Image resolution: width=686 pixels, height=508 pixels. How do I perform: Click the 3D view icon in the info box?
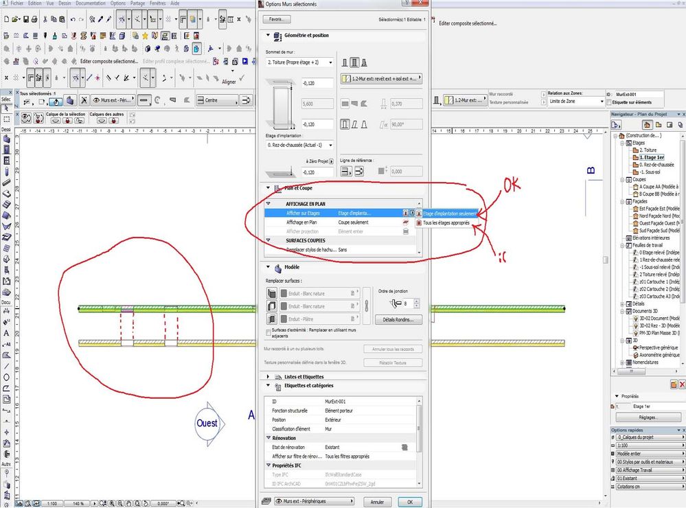(x=70, y=101)
